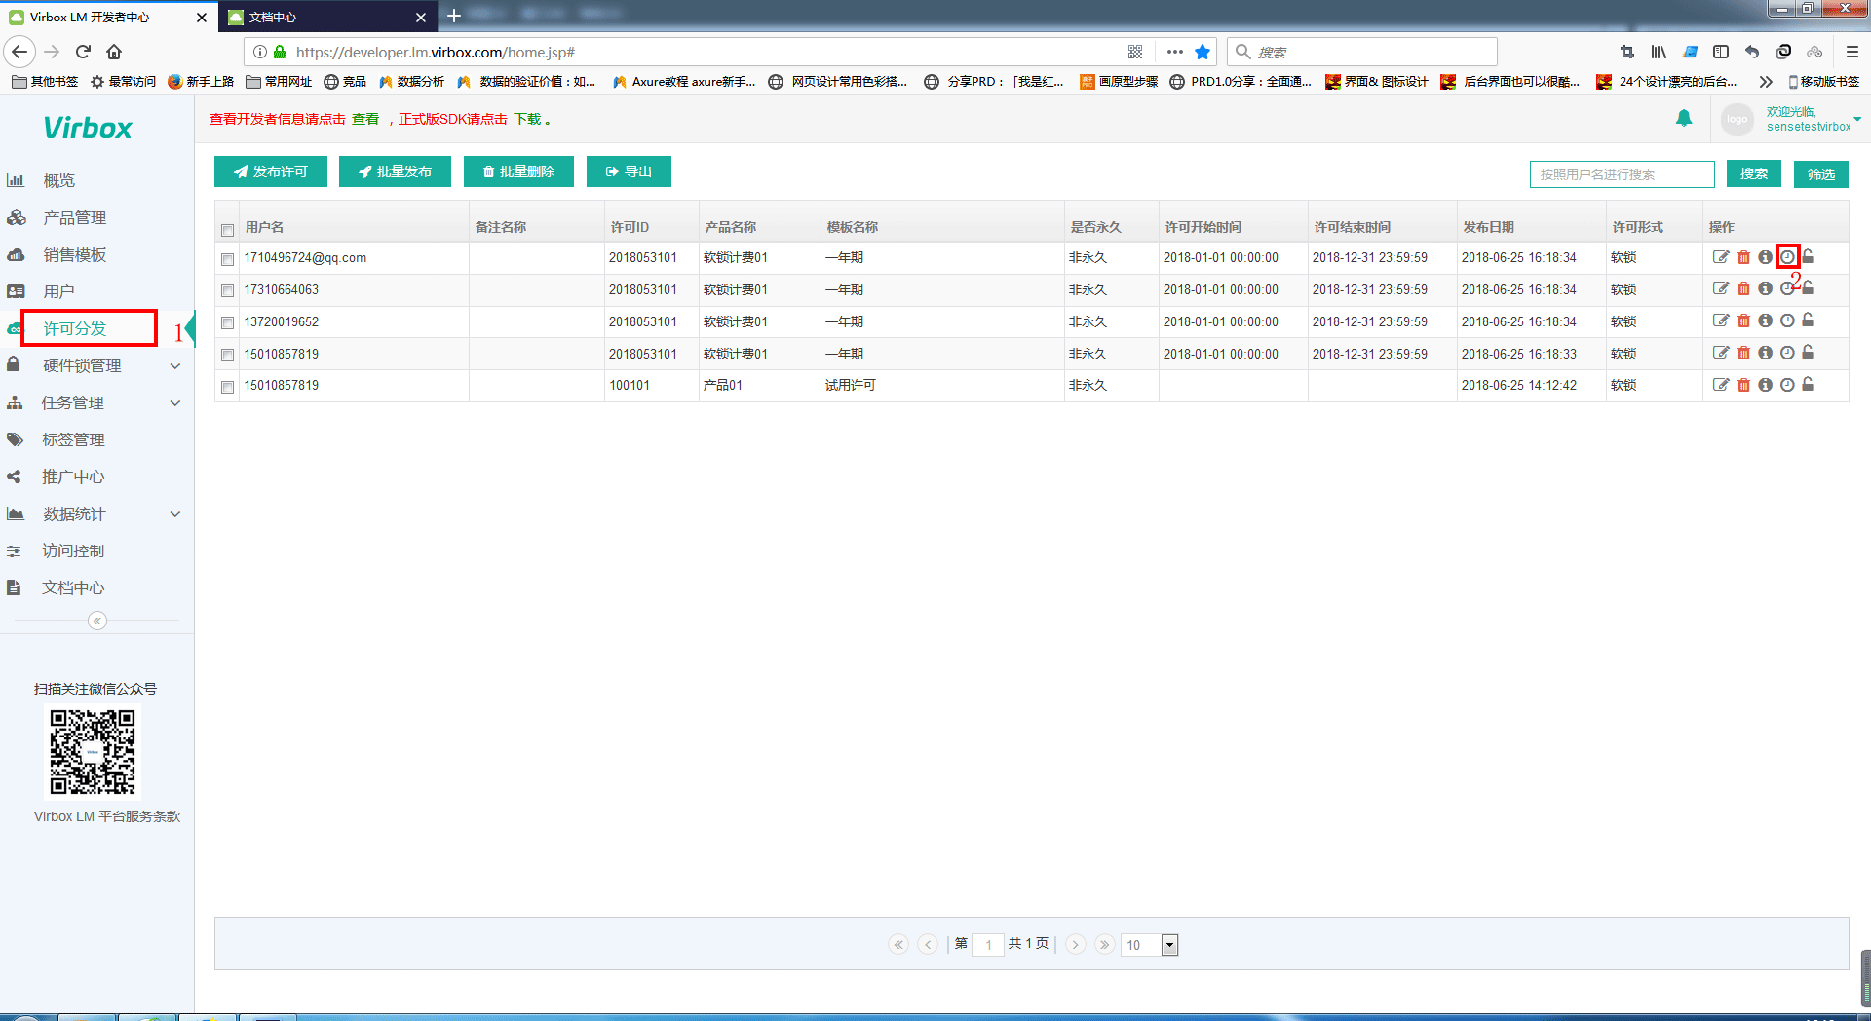The width and height of the screenshot is (1871, 1021).
Task: Expand 数据统计 submenu
Action: tap(175, 514)
